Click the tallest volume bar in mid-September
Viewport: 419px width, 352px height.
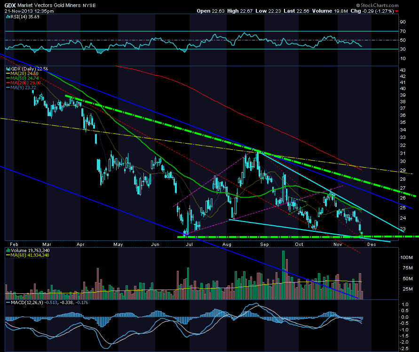pos(283,275)
